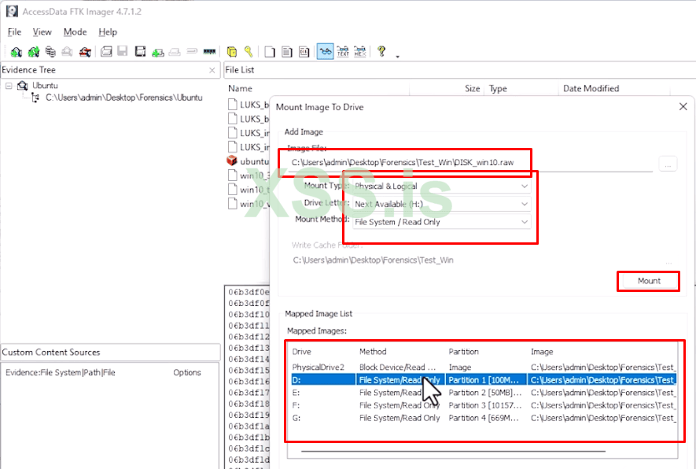Click the Size column header
Image resolution: width=696 pixels, height=469 pixels.
[x=473, y=88]
